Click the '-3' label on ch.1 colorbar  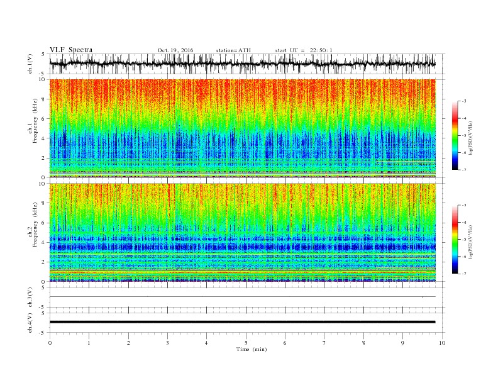(464, 101)
